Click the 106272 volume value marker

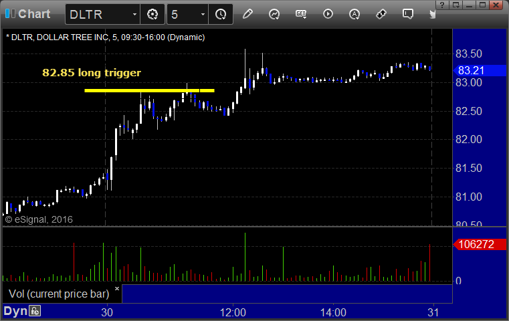click(x=479, y=244)
